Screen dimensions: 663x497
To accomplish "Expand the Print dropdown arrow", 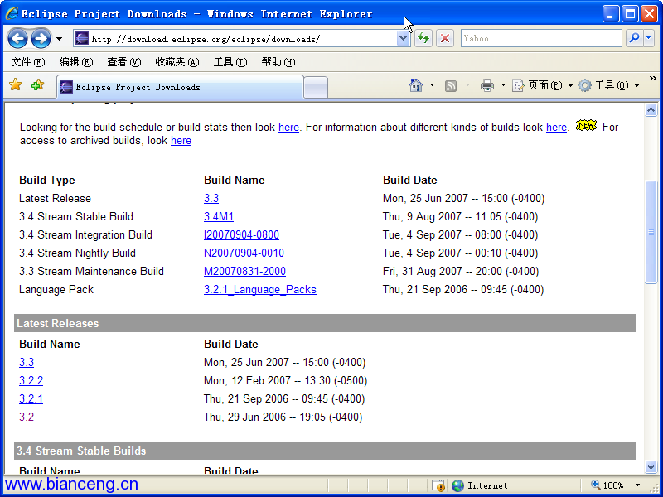I will 503,85.
